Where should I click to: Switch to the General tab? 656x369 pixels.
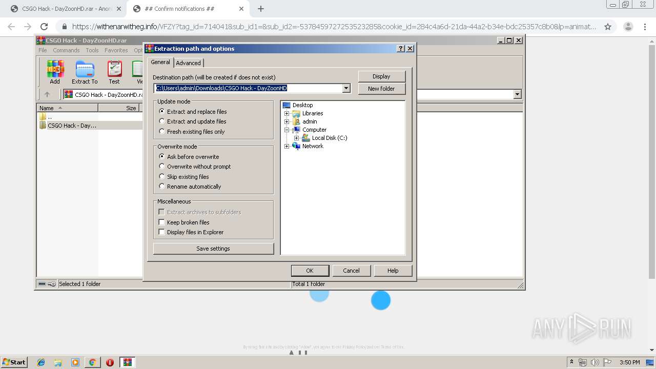click(160, 62)
